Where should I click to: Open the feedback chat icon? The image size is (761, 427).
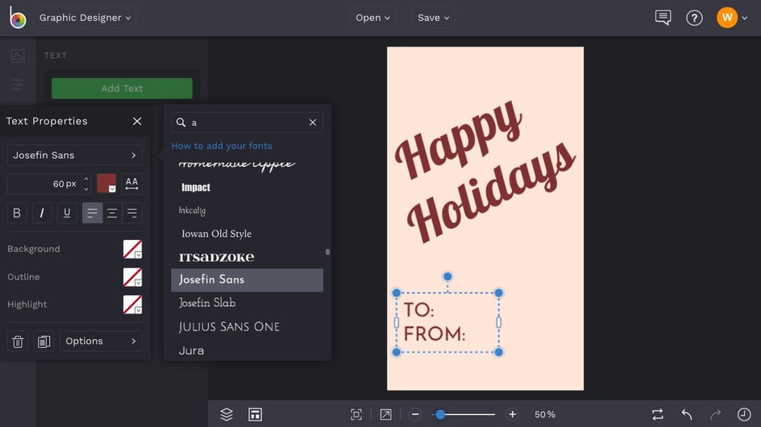tap(663, 18)
